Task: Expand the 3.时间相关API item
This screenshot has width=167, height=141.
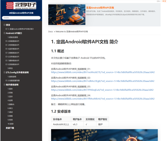Action: pos(6,45)
